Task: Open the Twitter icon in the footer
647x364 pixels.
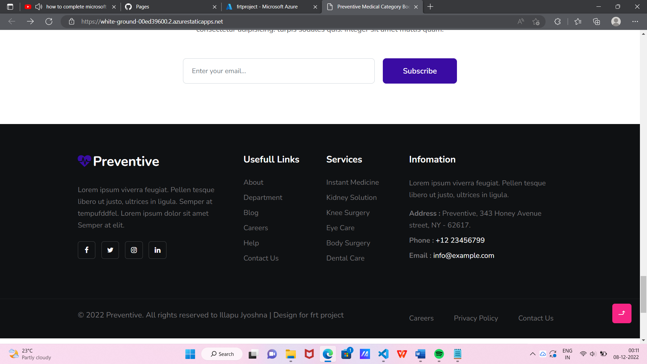Action: 110,250
